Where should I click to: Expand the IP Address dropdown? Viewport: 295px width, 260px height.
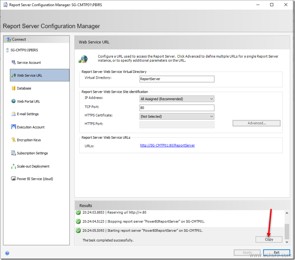coord(177,99)
